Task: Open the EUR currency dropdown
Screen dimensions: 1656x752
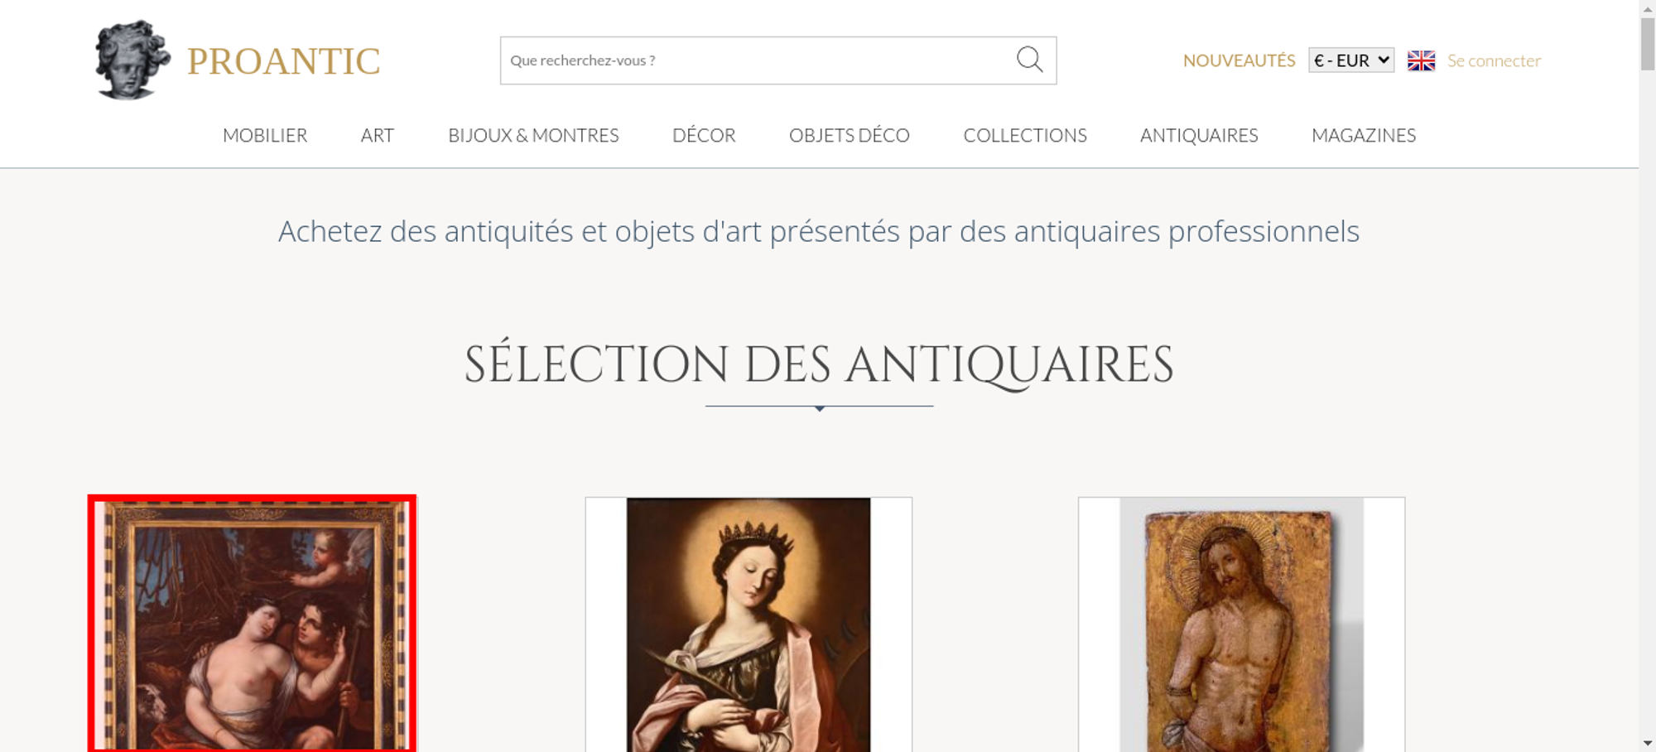Action: click(x=1350, y=60)
